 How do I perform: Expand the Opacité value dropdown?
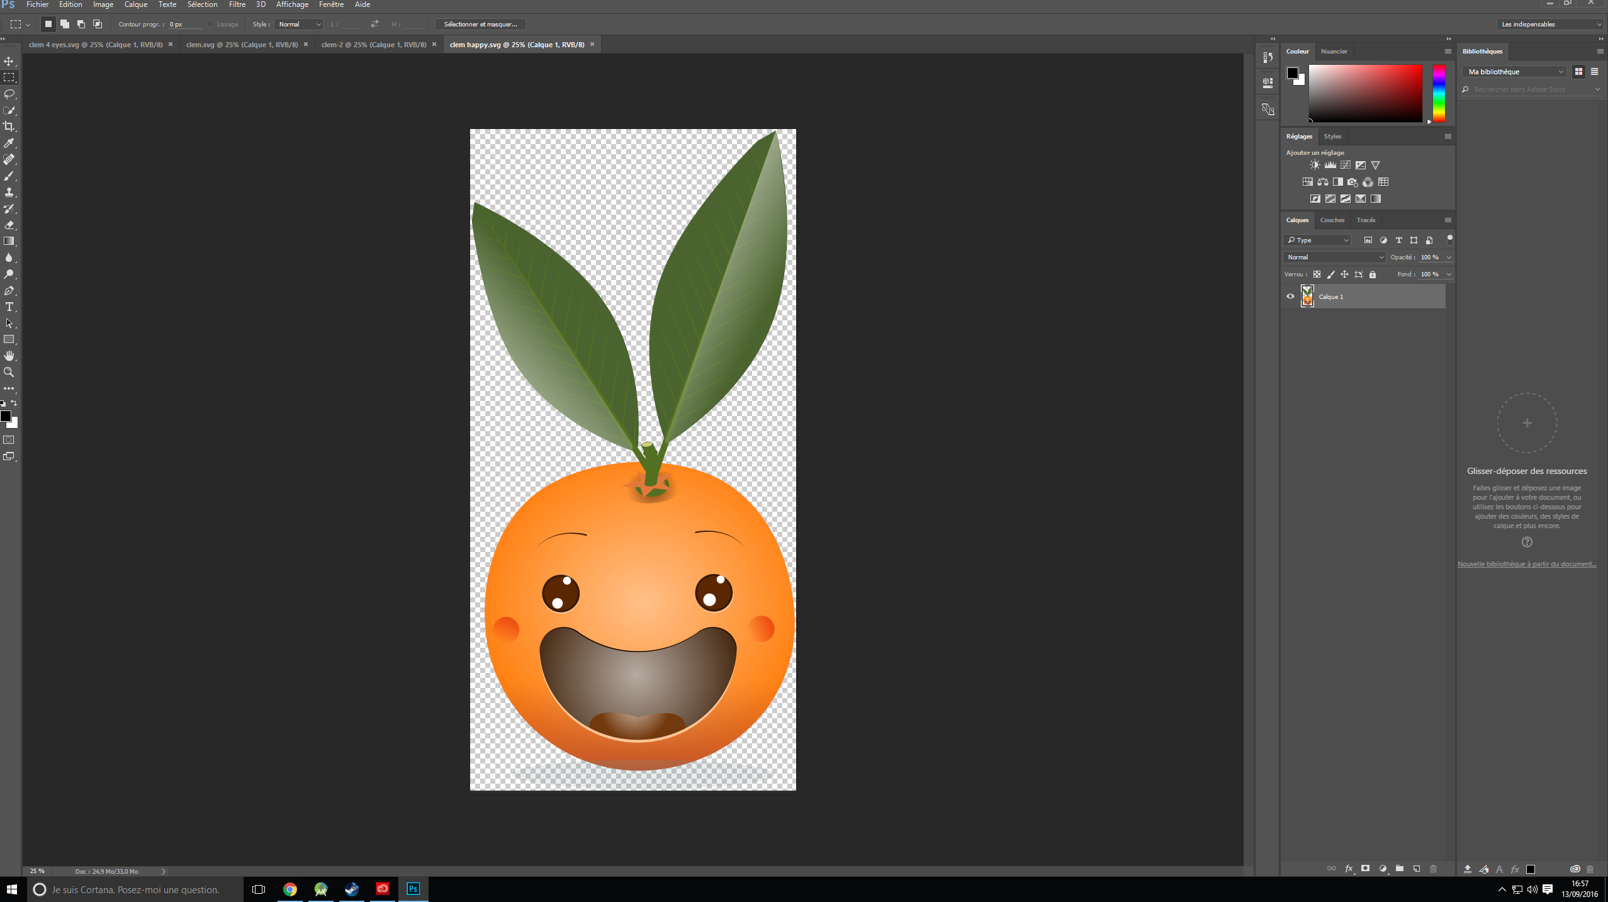point(1449,257)
